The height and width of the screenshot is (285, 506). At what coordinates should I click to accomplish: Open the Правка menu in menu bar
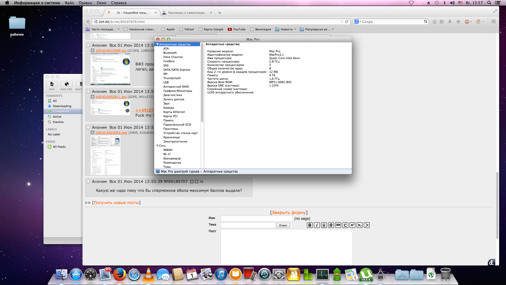point(85,3)
